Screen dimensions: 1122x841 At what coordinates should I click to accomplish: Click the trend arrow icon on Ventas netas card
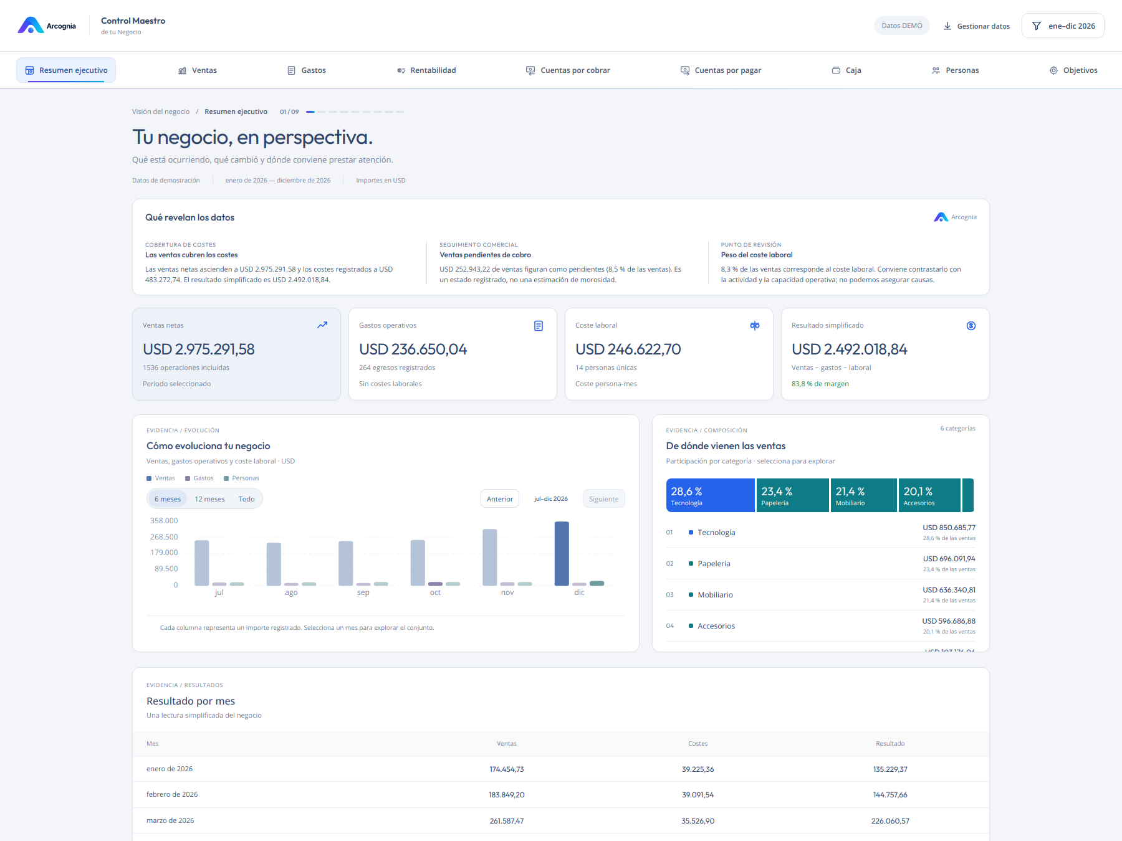(x=322, y=325)
